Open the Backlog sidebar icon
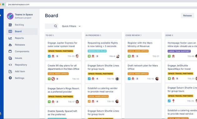 (x=10, y=25)
